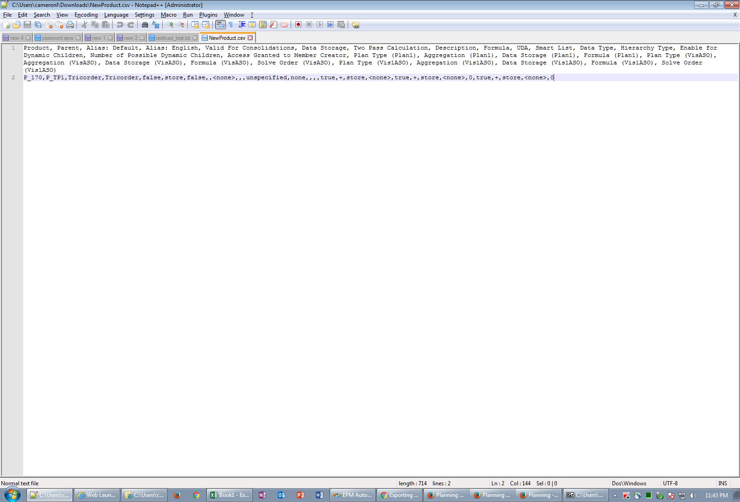Click the Playback macro icon
The height and width of the screenshot is (502, 740).
click(320, 25)
